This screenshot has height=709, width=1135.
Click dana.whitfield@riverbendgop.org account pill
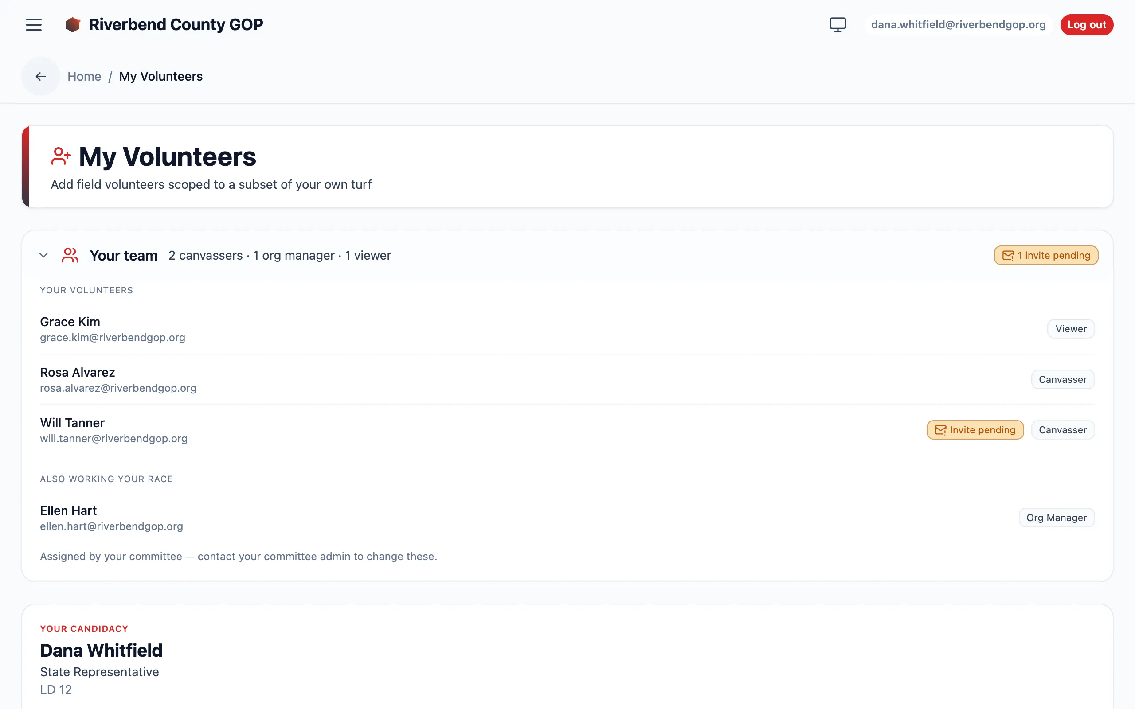(x=958, y=25)
